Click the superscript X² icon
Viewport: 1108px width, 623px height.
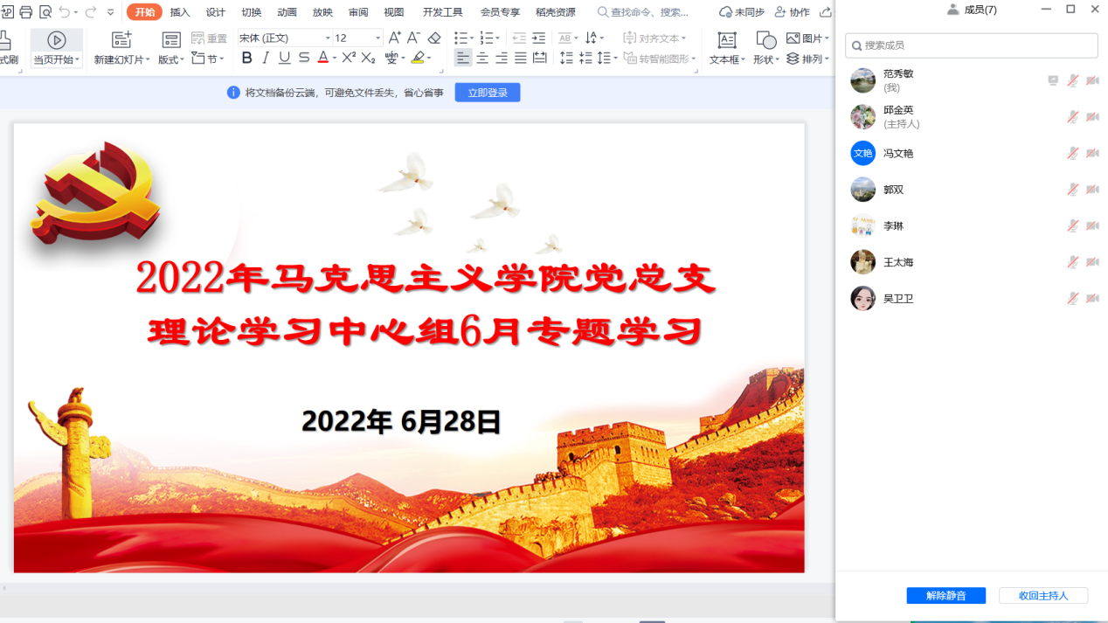coord(349,58)
